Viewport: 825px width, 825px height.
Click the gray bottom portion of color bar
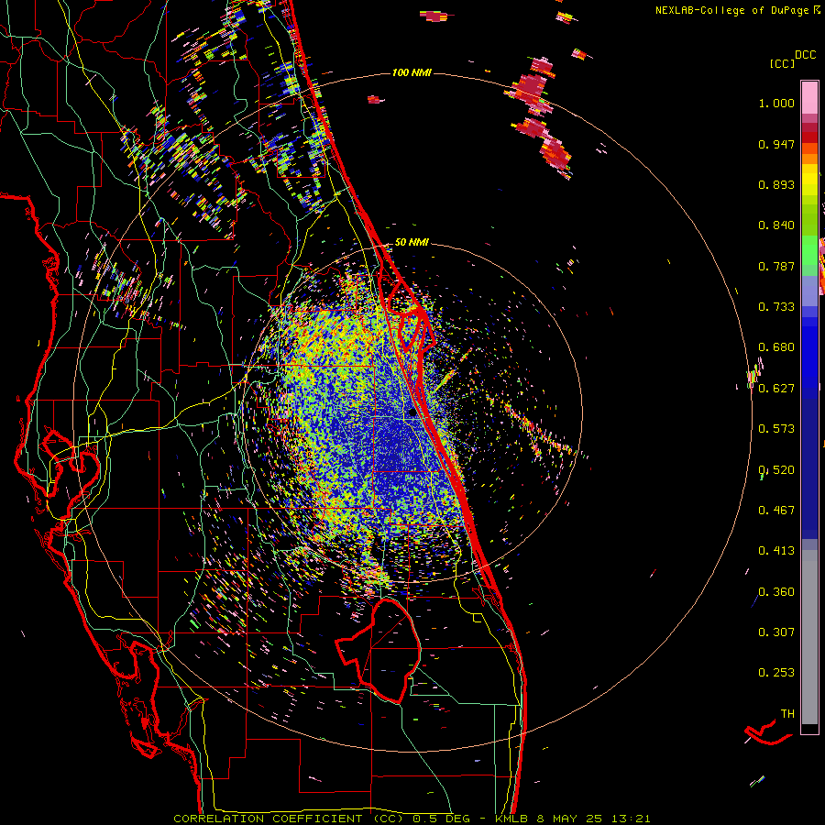(809, 637)
